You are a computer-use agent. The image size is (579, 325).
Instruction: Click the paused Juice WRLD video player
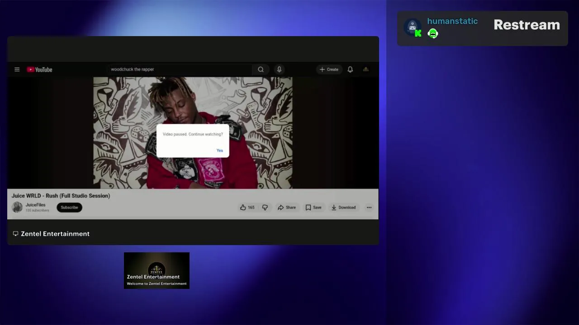click(x=193, y=133)
